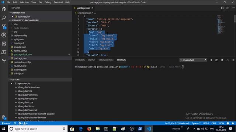236x132 pixels.
Task: Open Firefox from taskbar
Action: click(89, 129)
